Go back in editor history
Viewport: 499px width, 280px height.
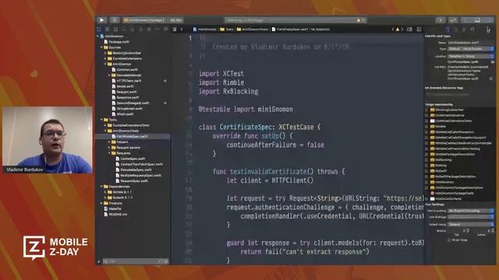(x=182, y=30)
